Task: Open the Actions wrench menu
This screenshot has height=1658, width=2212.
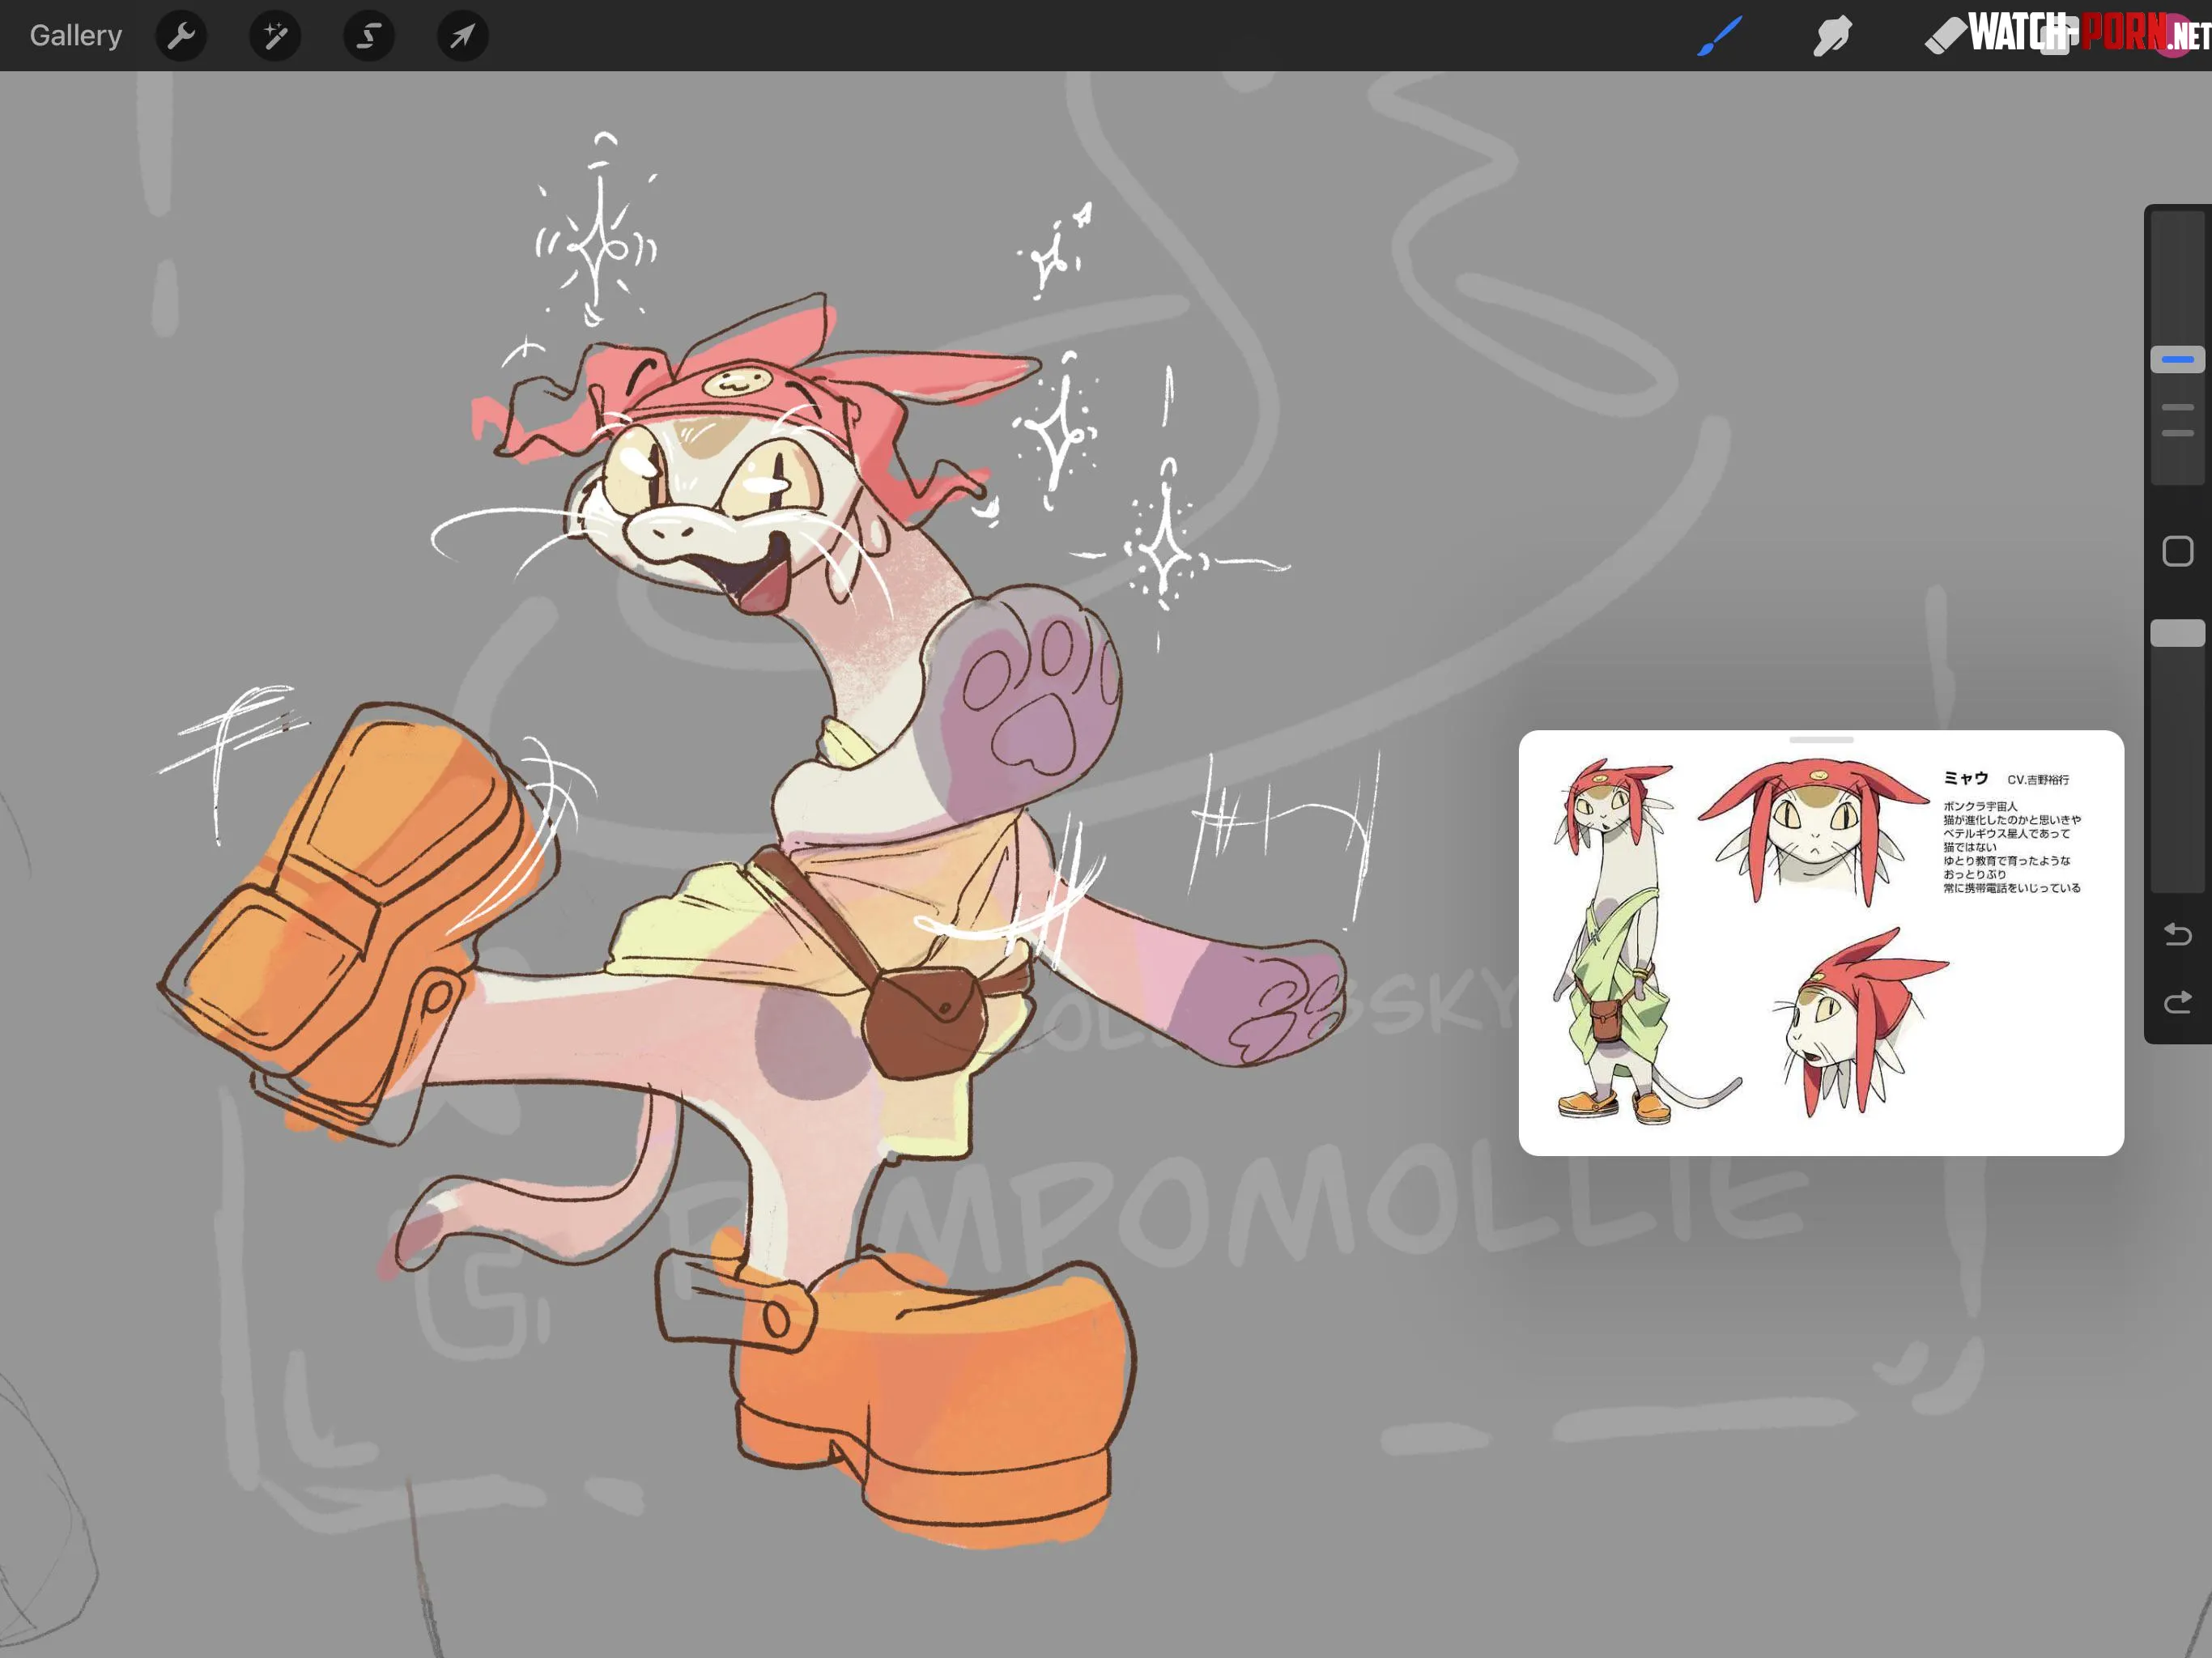Action: pos(181,36)
